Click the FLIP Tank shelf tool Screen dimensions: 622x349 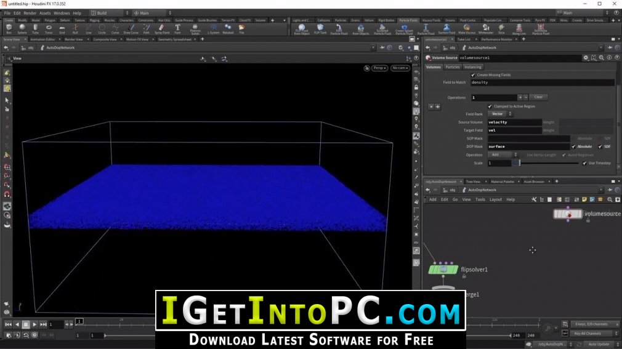point(320,30)
